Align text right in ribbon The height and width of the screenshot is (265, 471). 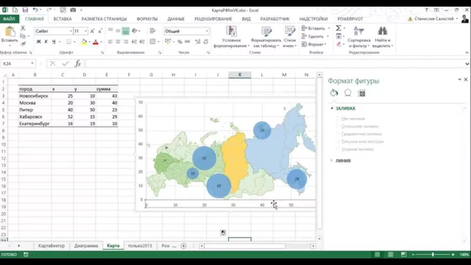point(125,42)
